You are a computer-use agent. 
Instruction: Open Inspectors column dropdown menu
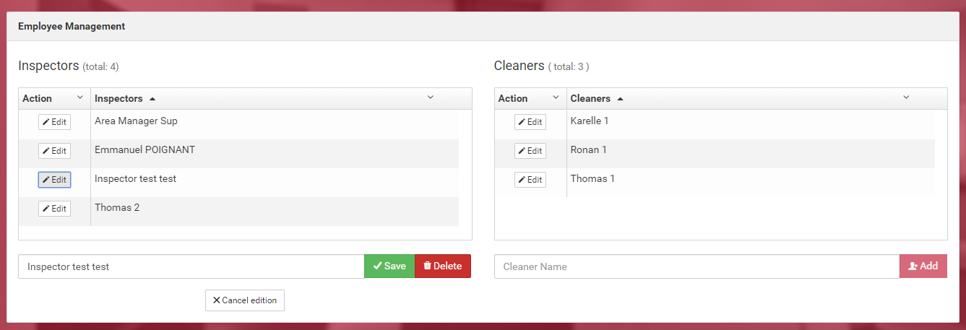431,97
